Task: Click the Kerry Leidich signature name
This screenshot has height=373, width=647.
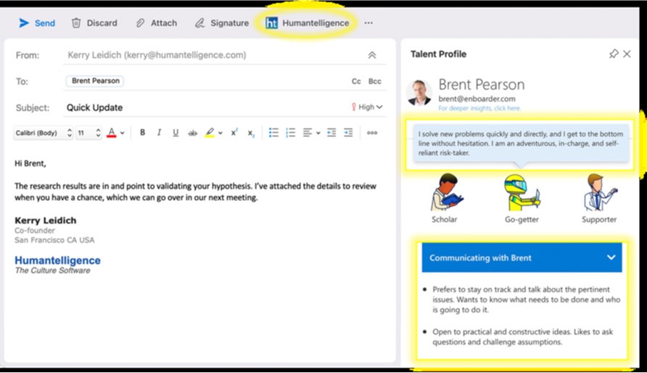Action: 46,221
